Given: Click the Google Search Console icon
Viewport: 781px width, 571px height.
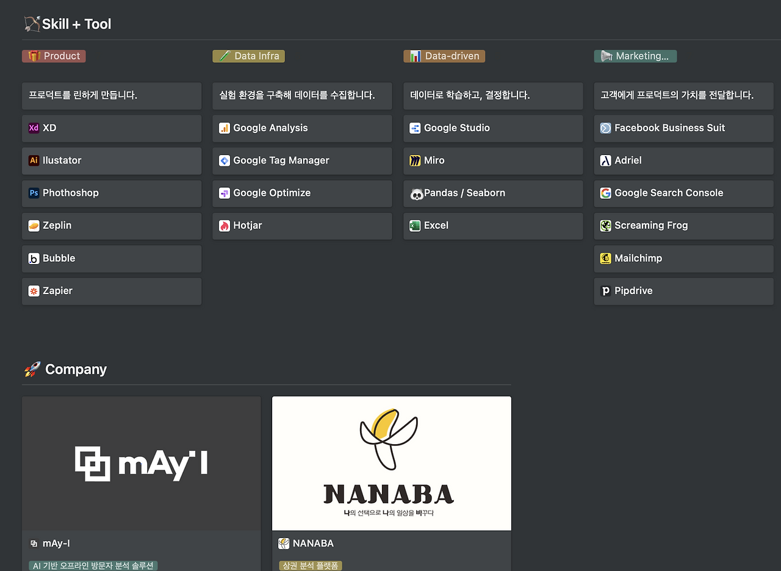Looking at the screenshot, I should [606, 193].
